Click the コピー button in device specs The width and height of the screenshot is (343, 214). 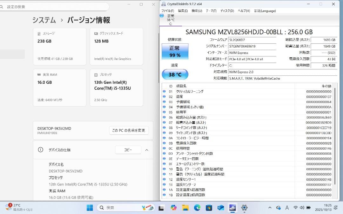[128, 150]
